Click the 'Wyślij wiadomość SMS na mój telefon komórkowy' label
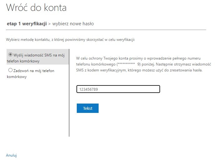The image size is (220, 160). point(36,58)
